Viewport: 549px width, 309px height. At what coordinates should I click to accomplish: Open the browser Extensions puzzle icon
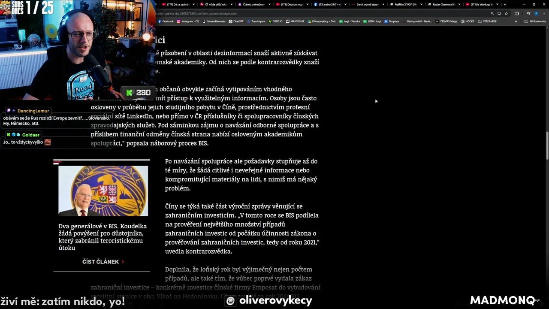pyautogui.click(x=517, y=13)
